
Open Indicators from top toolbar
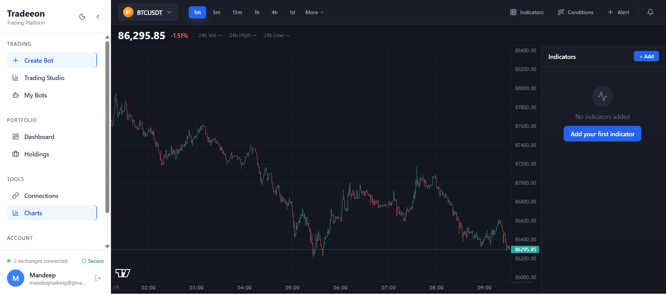coord(527,12)
